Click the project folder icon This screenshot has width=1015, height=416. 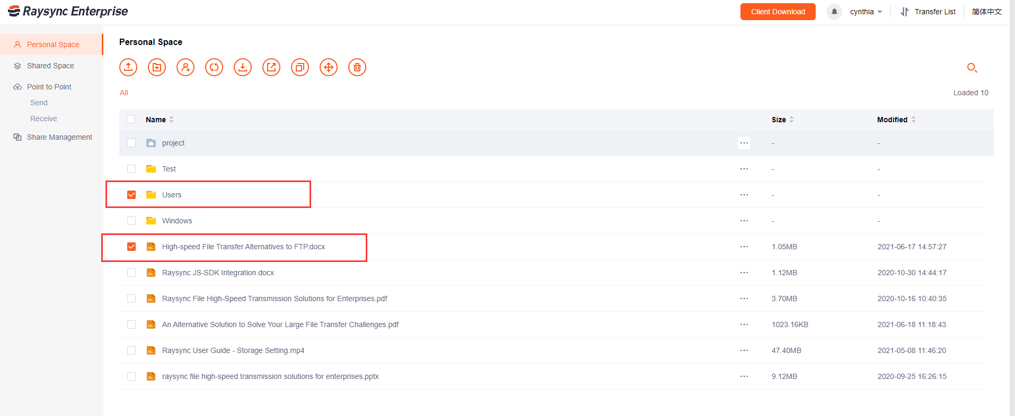click(151, 143)
